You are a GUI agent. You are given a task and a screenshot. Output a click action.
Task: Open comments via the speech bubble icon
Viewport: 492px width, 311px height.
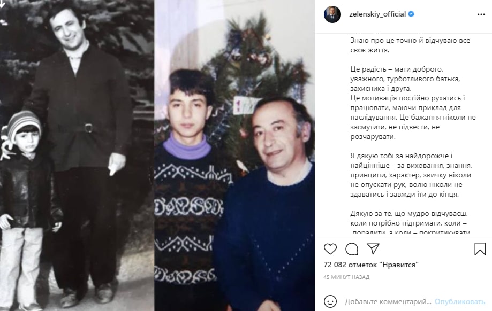point(352,249)
